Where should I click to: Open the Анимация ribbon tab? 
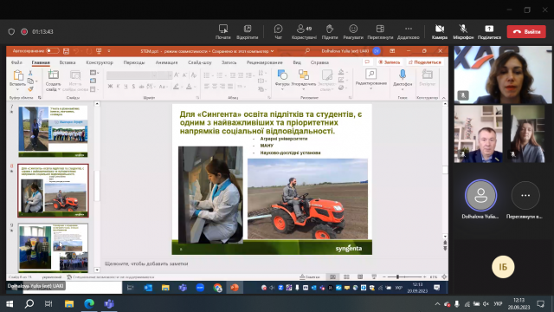pos(166,62)
